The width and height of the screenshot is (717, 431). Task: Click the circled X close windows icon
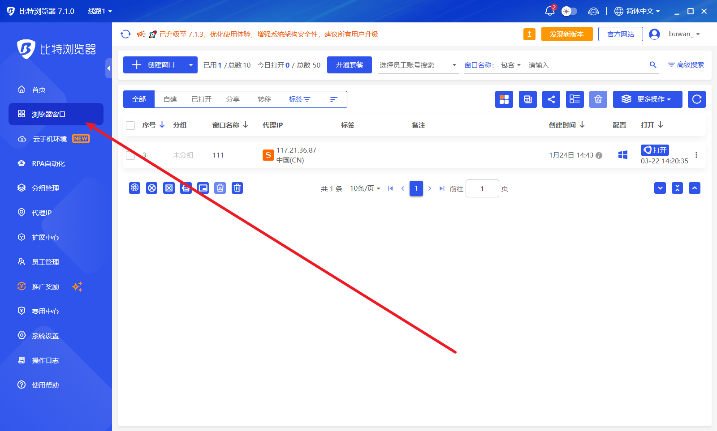click(x=152, y=188)
